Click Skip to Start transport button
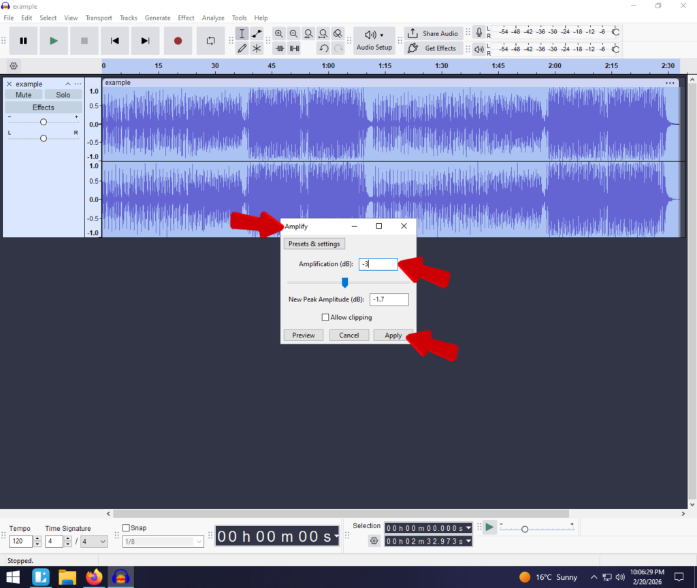The width and height of the screenshot is (697, 588). (115, 41)
